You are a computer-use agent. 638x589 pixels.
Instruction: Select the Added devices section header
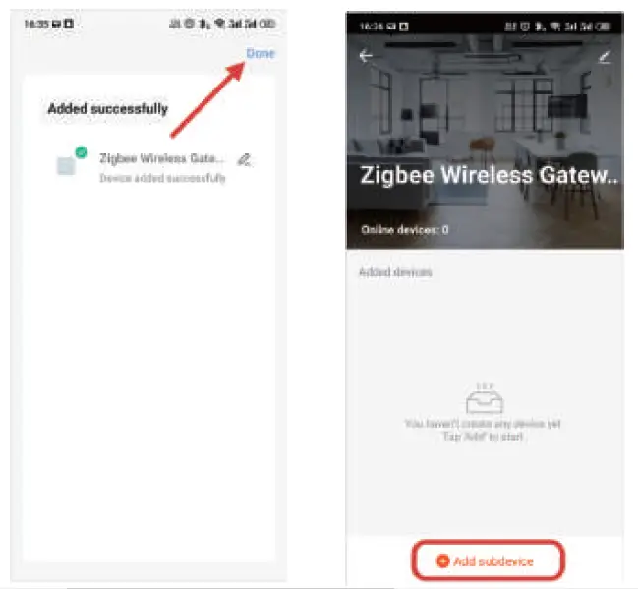[x=395, y=272]
